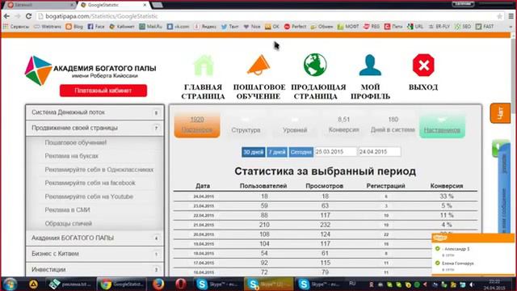This screenshot has width=517, height=291.
Task: Click the red Выход exit icon
Action: tap(423, 65)
